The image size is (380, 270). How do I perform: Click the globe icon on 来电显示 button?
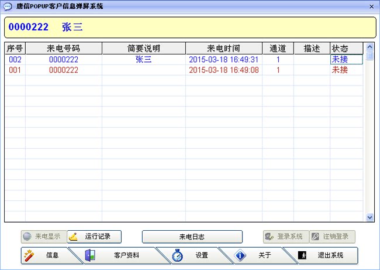click(x=27, y=236)
